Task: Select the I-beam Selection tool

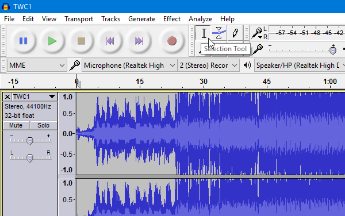Action: [204, 33]
